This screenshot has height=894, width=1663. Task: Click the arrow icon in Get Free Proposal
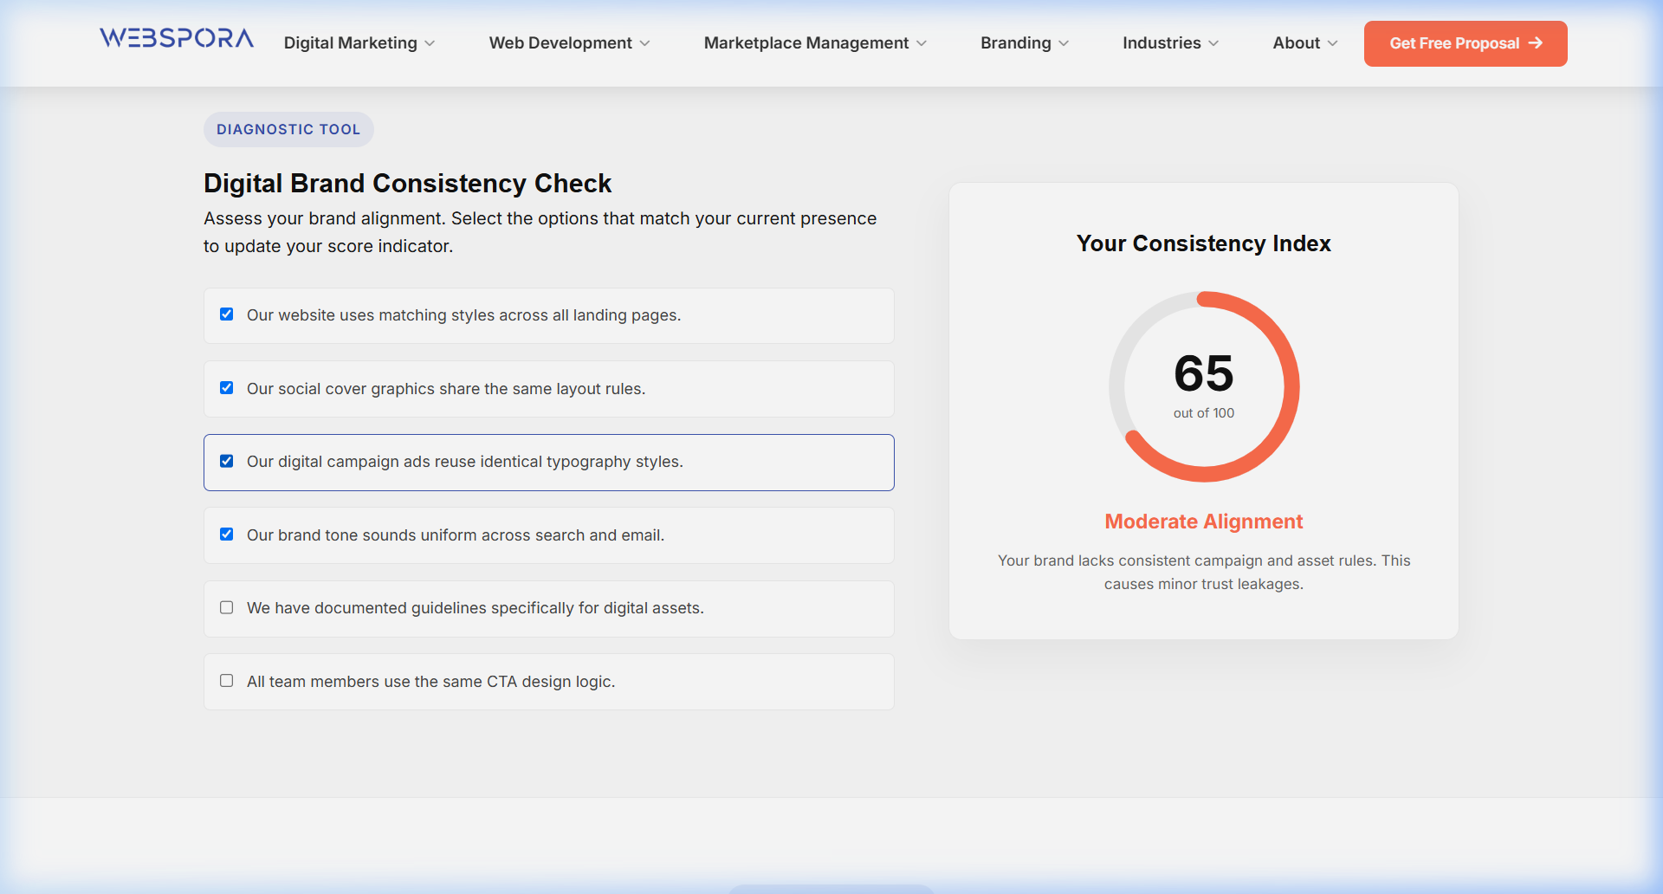(1536, 42)
